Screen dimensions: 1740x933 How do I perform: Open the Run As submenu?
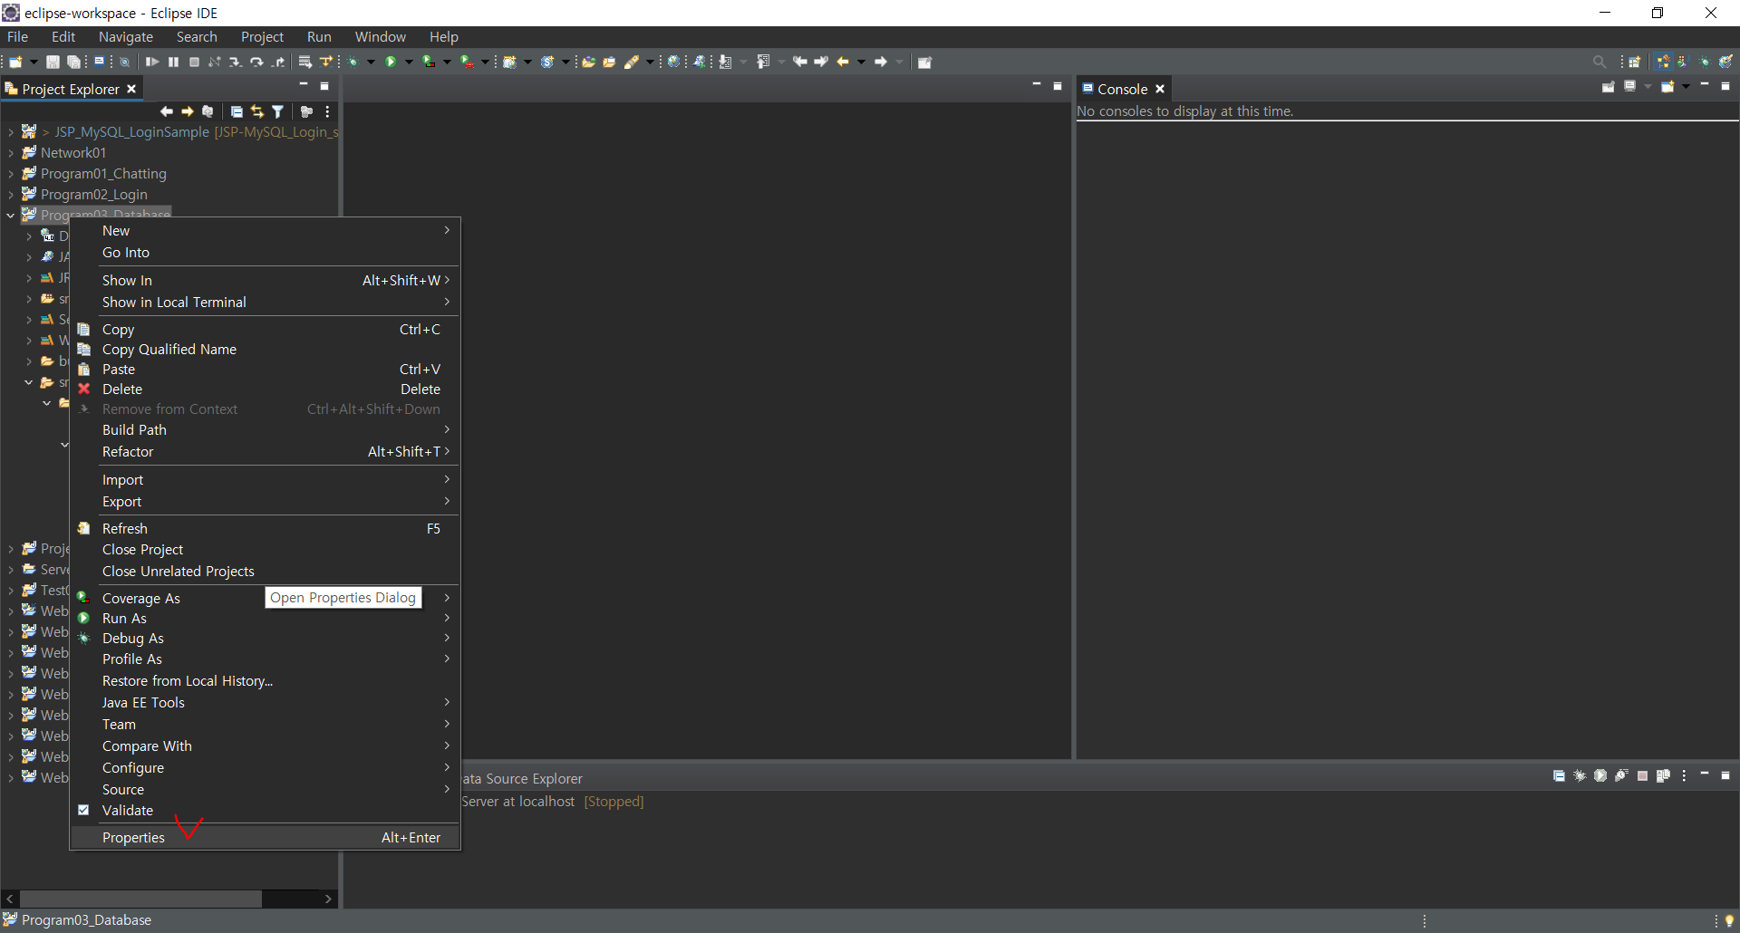point(266,618)
